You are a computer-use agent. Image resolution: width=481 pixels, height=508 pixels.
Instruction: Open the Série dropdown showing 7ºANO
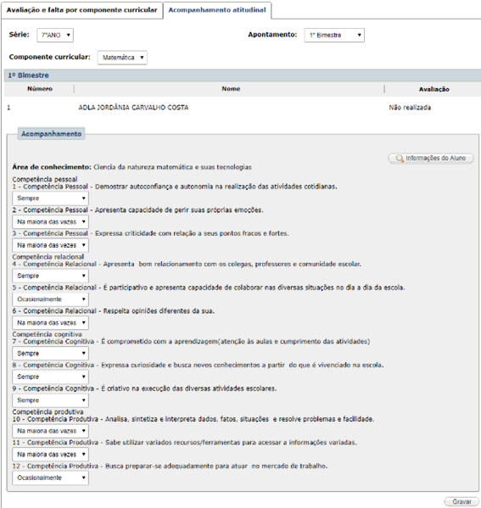click(x=55, y=35)
